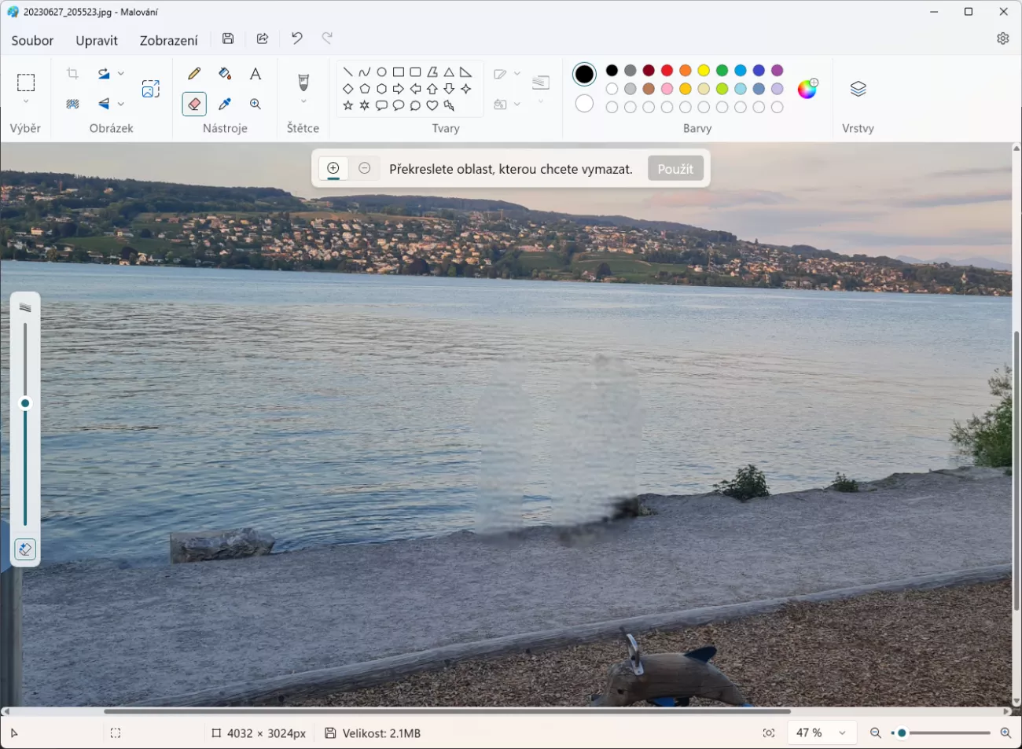Viewport: 1022px width, 749px height.
Task: Click the zoom in magnifier at bottom right
Action: (1005, 733)
